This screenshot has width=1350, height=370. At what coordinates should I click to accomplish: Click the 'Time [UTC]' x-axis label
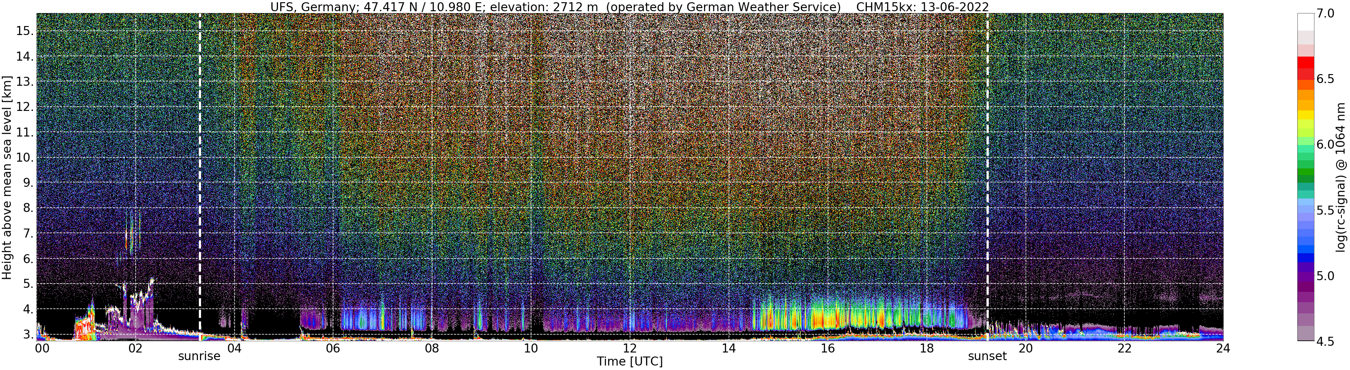click(x=630, y=361)
